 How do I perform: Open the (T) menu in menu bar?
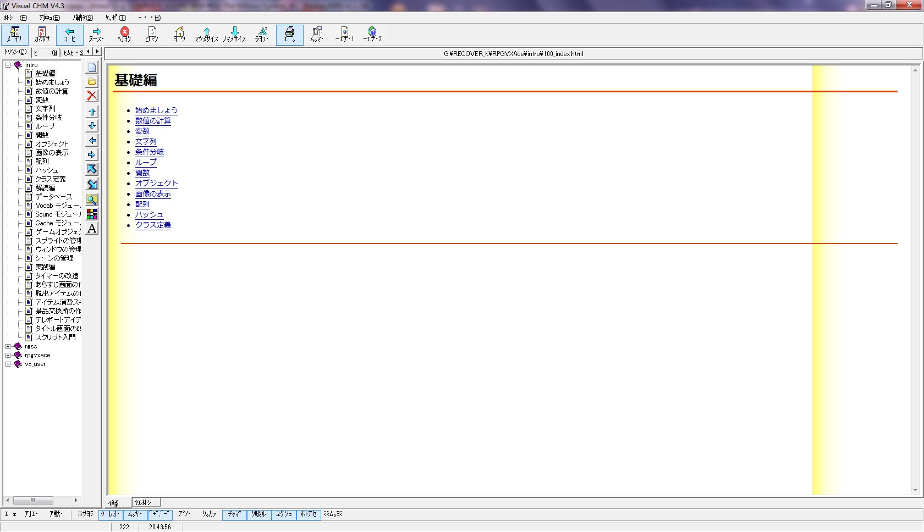(116, 18)
